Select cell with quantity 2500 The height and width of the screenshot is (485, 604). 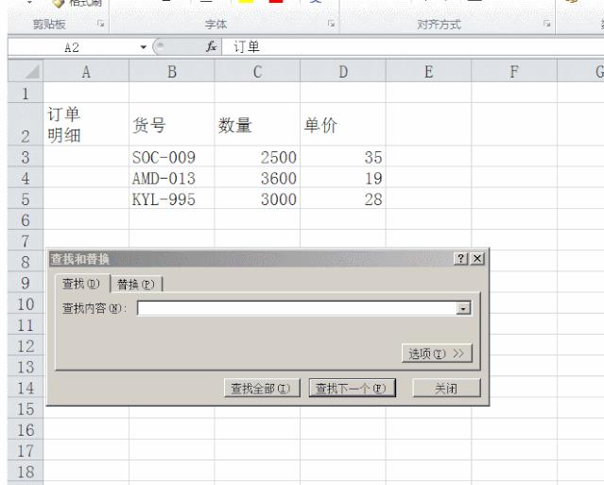click(257, 156)
